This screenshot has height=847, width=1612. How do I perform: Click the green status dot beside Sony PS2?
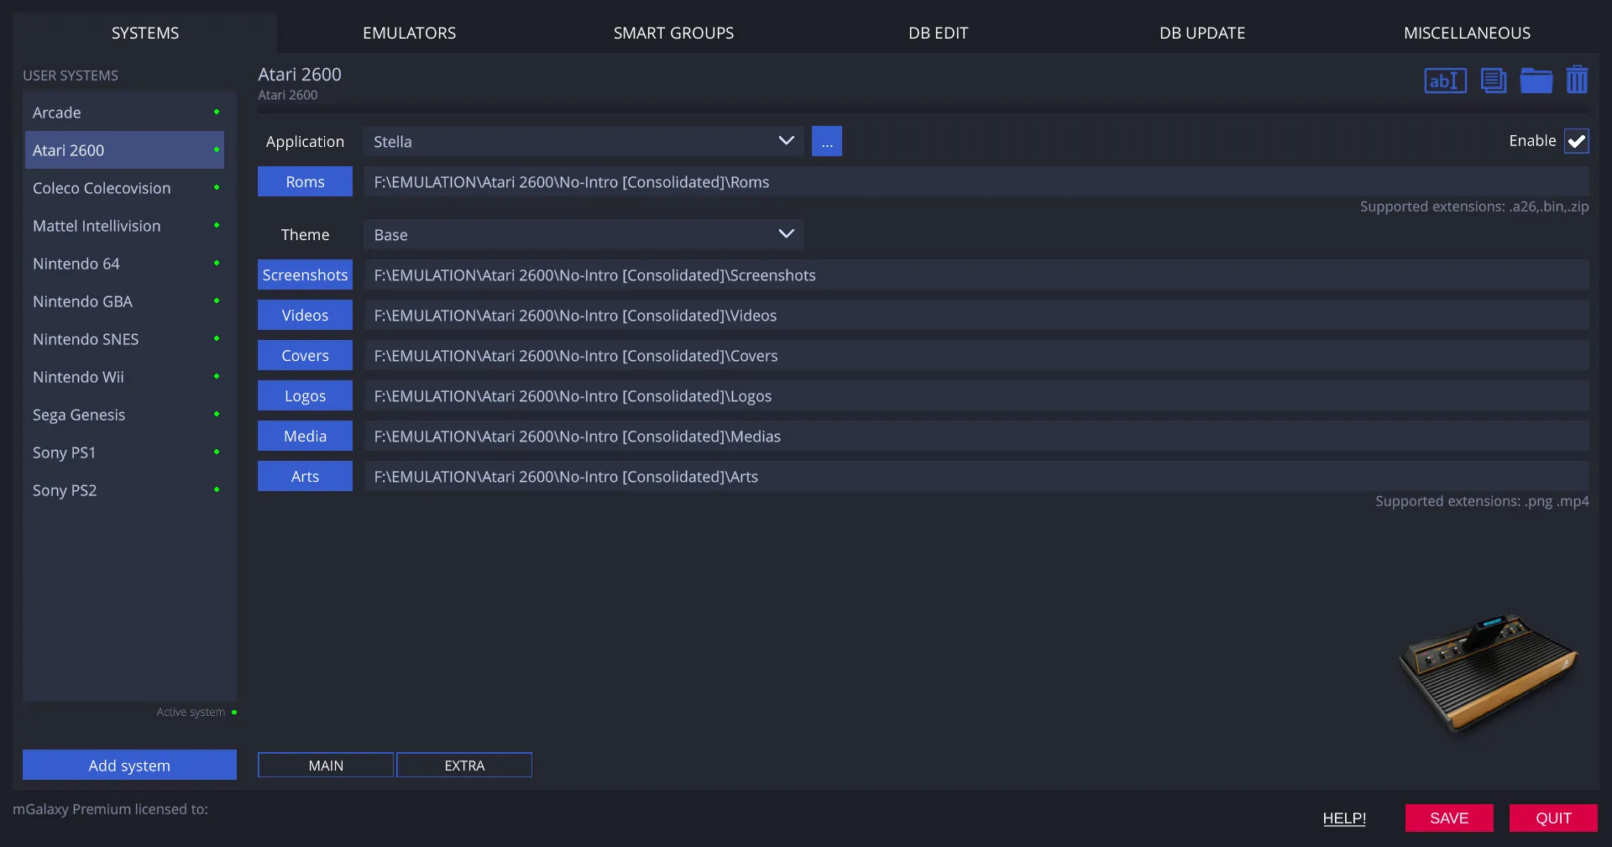click(217, 489)
